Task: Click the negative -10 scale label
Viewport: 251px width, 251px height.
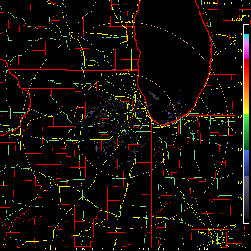Action: [238, 182]
